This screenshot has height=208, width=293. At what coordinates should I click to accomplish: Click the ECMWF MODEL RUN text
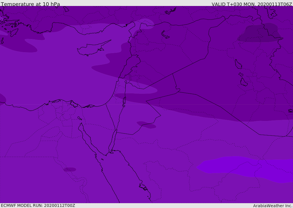[x=38, y=205]
